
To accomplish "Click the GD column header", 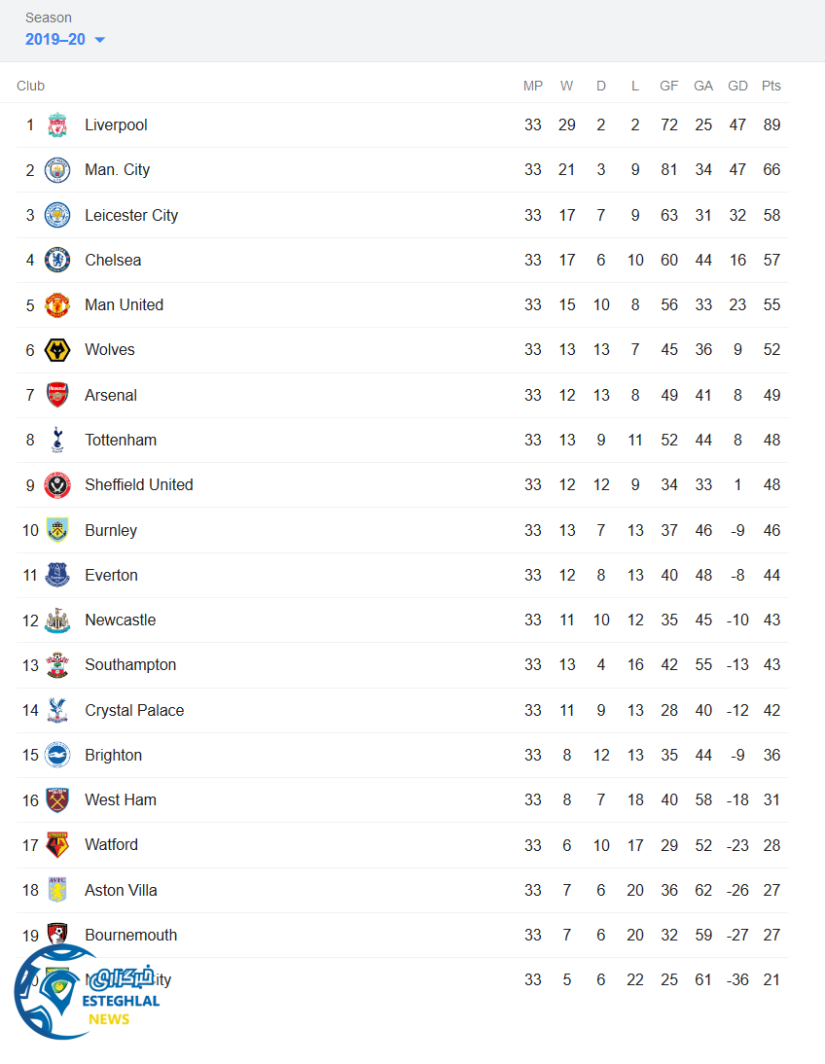I will click(737, 86).
